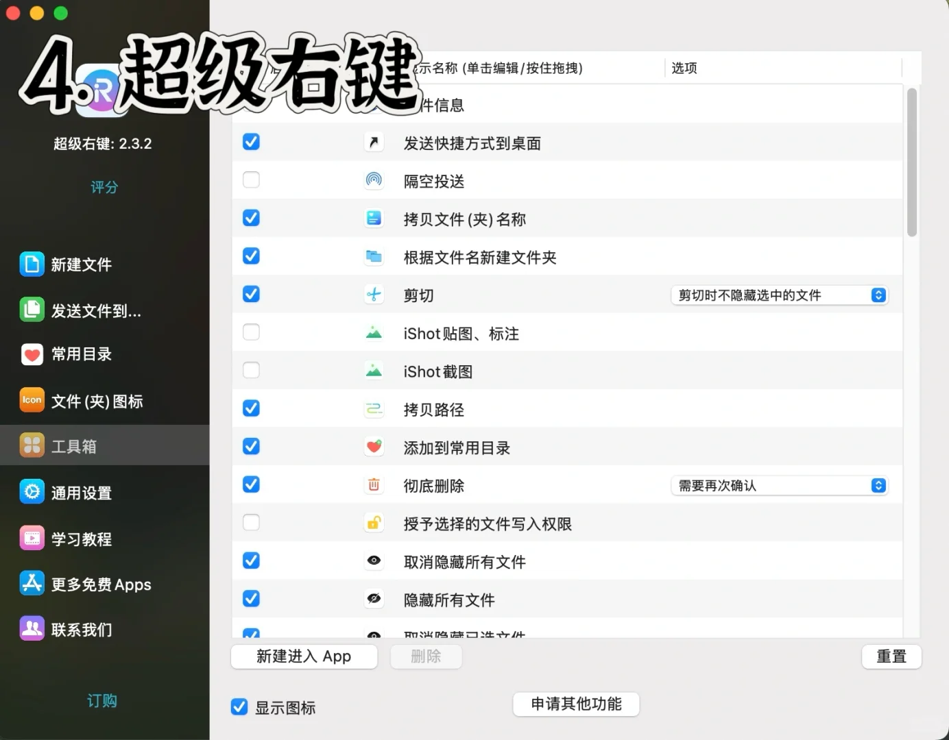Click the trash icon beside 彻底删除
The height and width of the screenshot is (740, 949).
click(374, 484)
